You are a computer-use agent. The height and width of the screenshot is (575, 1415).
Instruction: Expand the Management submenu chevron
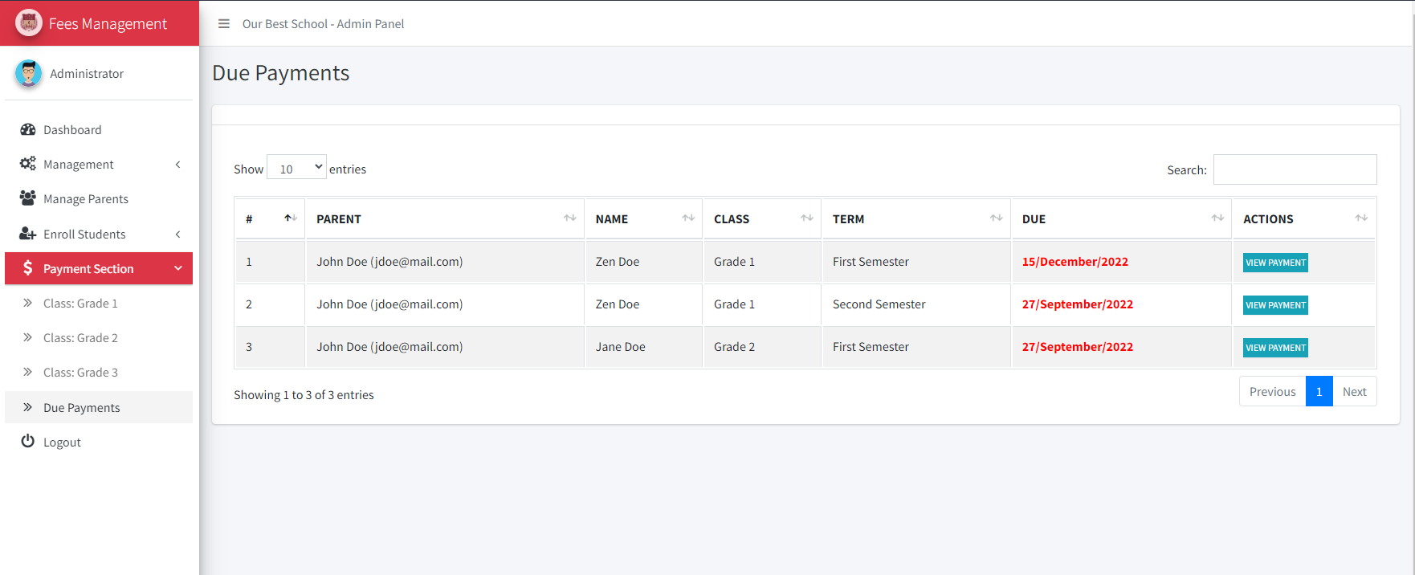click(178, 165)
